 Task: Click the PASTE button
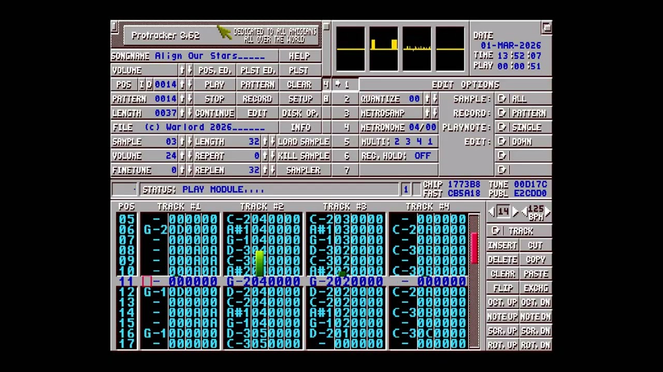[535, 274]
